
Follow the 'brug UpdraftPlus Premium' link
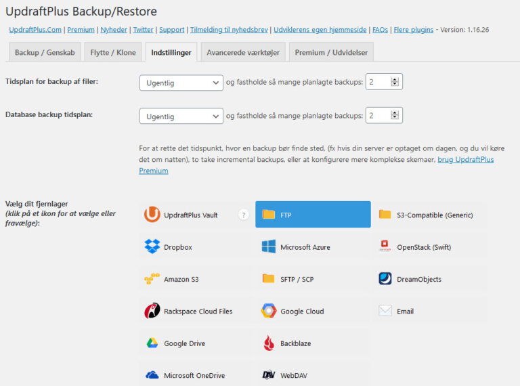(x=465, y=160)
